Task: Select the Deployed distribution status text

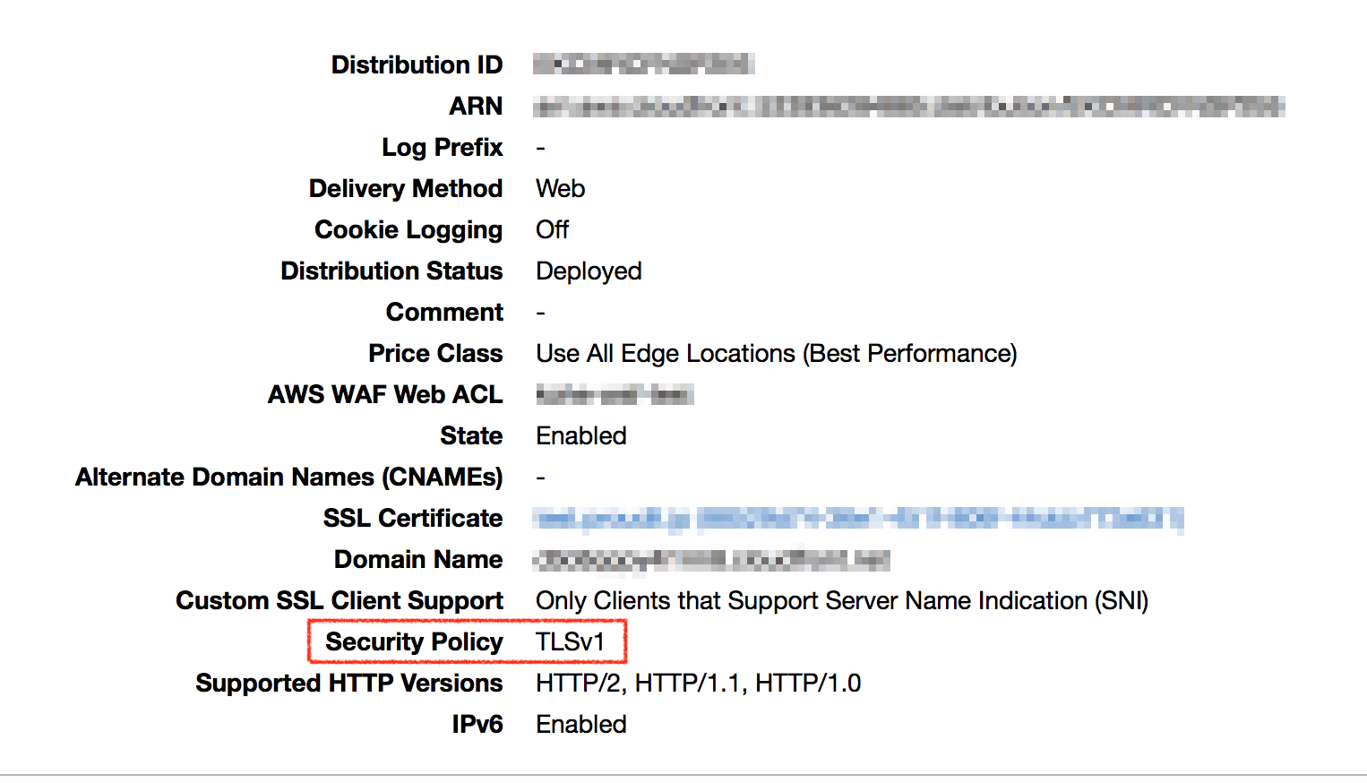Action: pyautogui.click(x=589, y=271)
